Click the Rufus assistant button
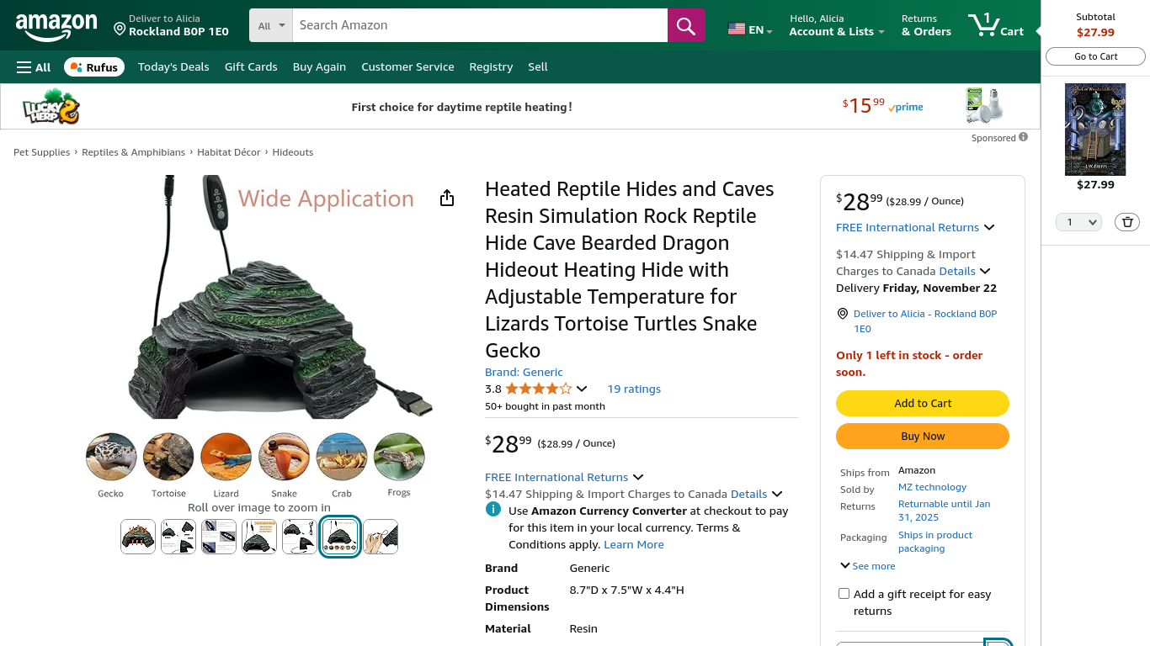Viewport: 1150px width, 646px height. tap(94, 67)
